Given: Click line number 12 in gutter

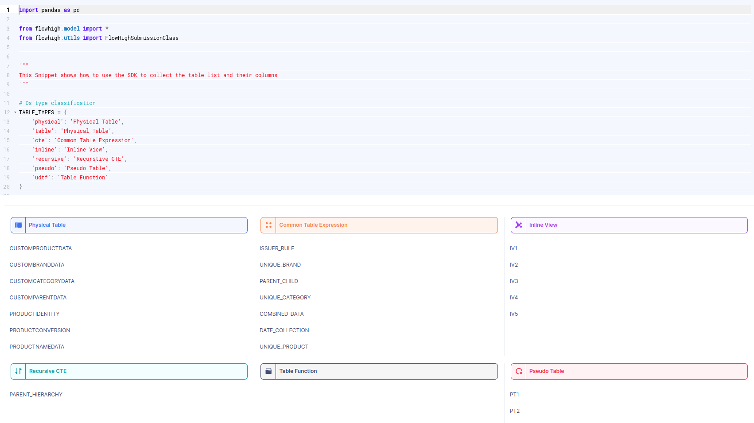Looking at the screenshot, I should coord(7,113).
